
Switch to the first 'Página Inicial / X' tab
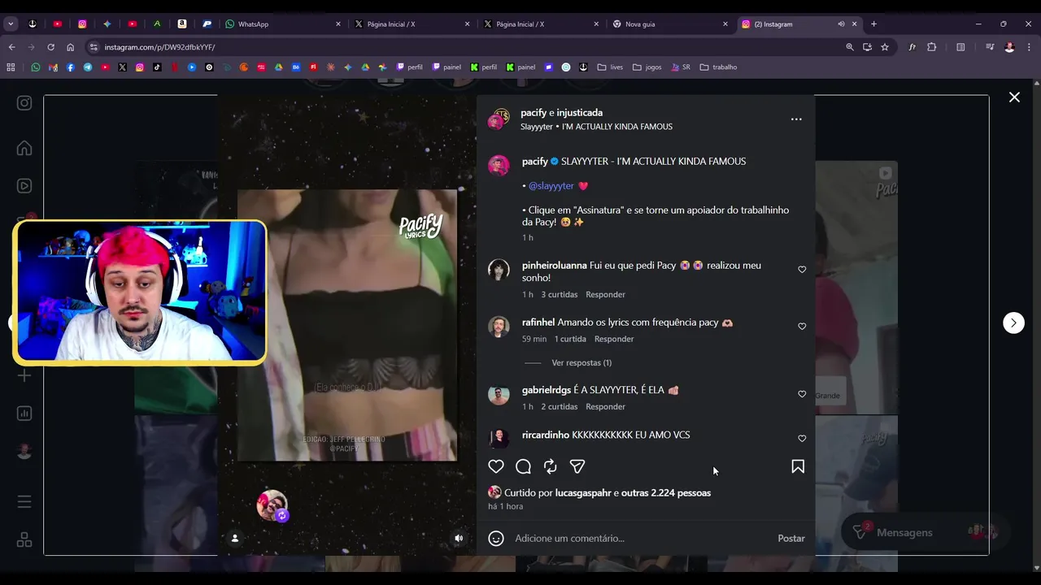(x=412, y=24)
